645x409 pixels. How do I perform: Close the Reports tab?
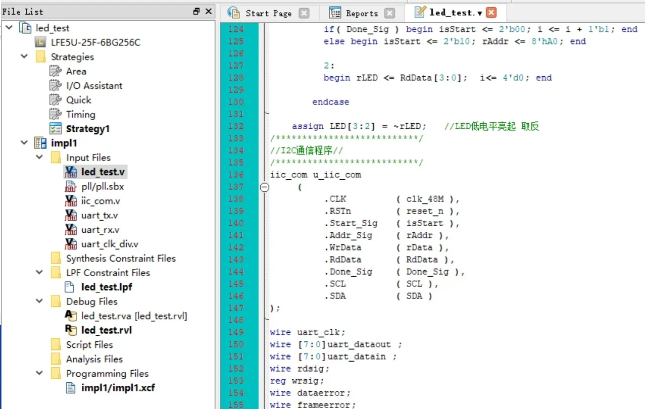coord(389,13)
